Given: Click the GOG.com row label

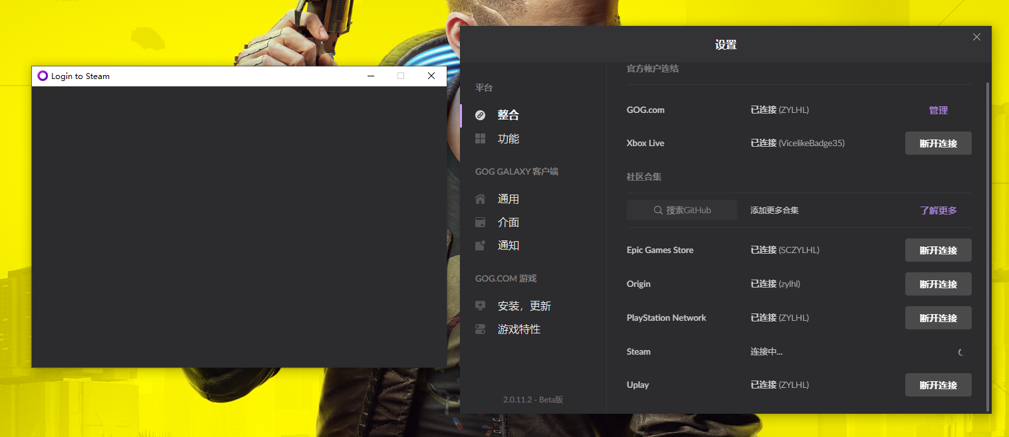Looking at the screenshot, I should [645, 110].
